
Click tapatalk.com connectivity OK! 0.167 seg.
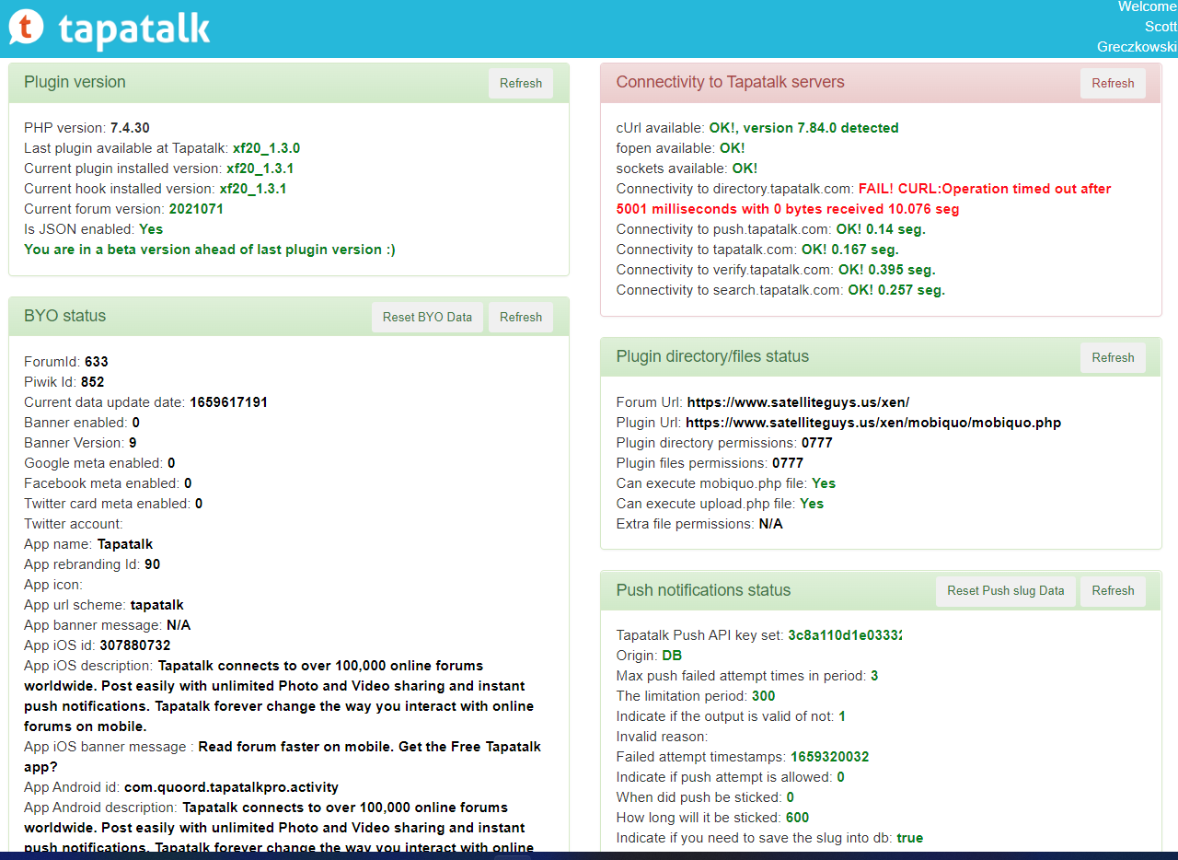pyautogui.click(x=850, y=250)
